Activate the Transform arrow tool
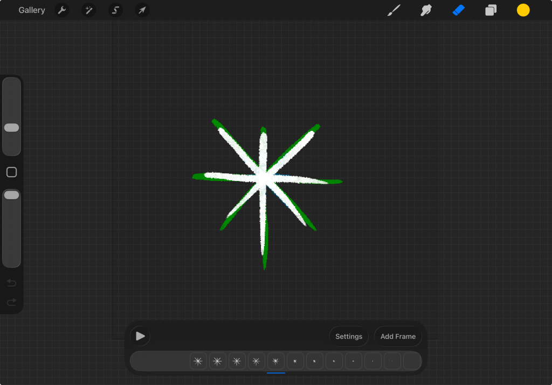The width and height of the screenshot is (552, 385). coord(142,10)
